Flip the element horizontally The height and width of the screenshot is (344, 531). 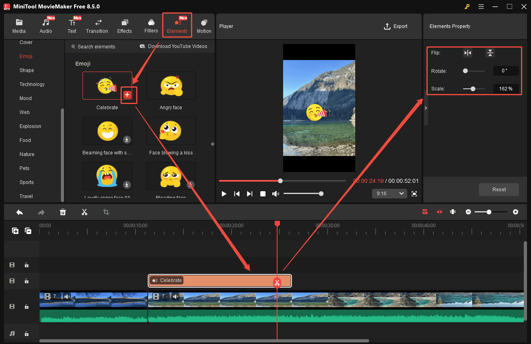[467, 52]
